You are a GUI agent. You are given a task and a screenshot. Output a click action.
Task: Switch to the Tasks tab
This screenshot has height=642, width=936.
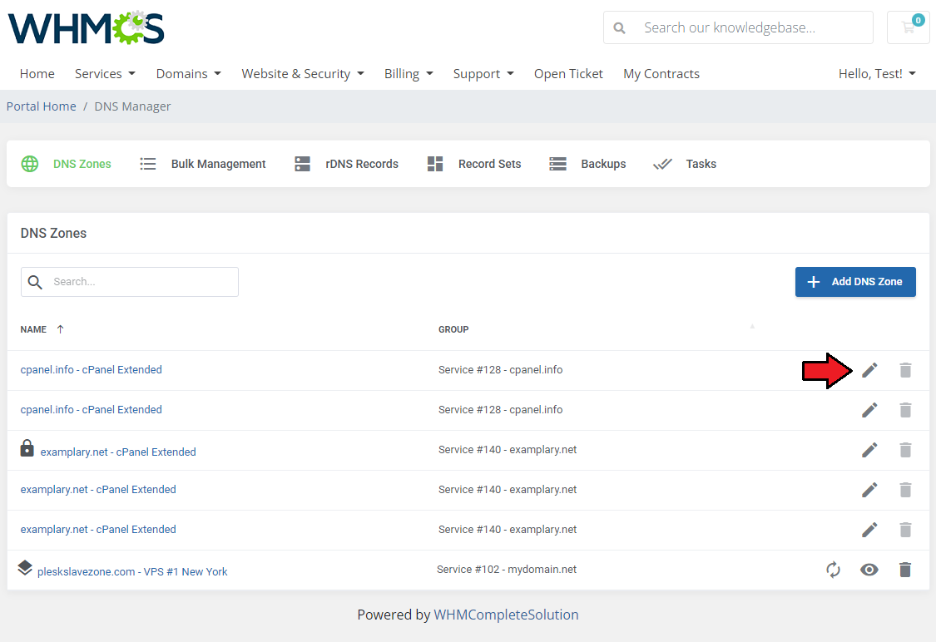tap(701, 164)
